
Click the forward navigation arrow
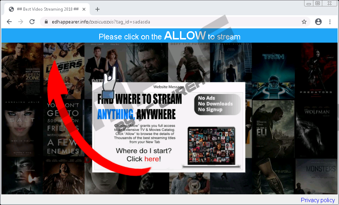tap(21, 22)
